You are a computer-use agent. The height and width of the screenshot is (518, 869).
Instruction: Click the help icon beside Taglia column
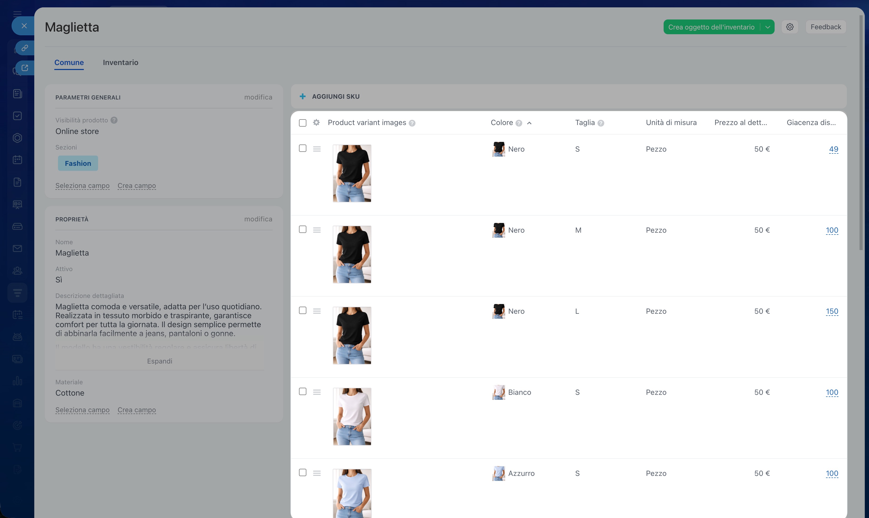pos(601,123)
